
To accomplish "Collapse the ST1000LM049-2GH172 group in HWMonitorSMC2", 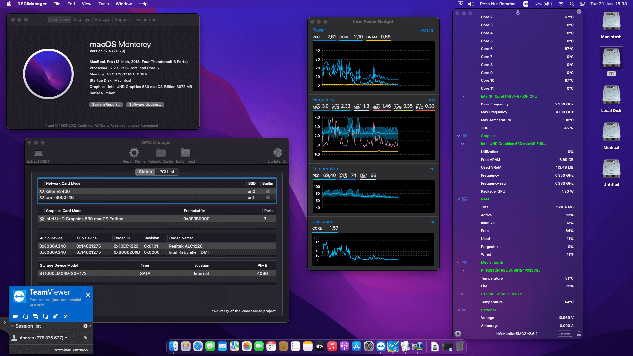I will (463, 294).
